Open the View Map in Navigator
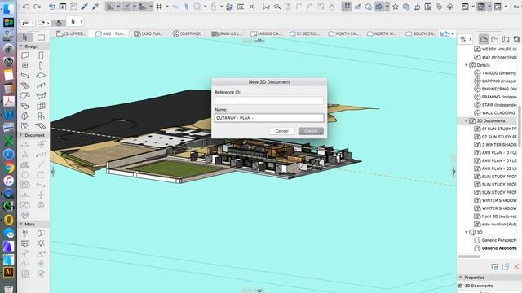Screen dimensions: 522x293 click(495, 39)
